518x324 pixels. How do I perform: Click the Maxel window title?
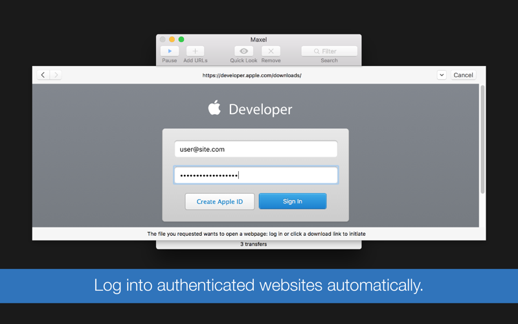click(x=258, y=40)
